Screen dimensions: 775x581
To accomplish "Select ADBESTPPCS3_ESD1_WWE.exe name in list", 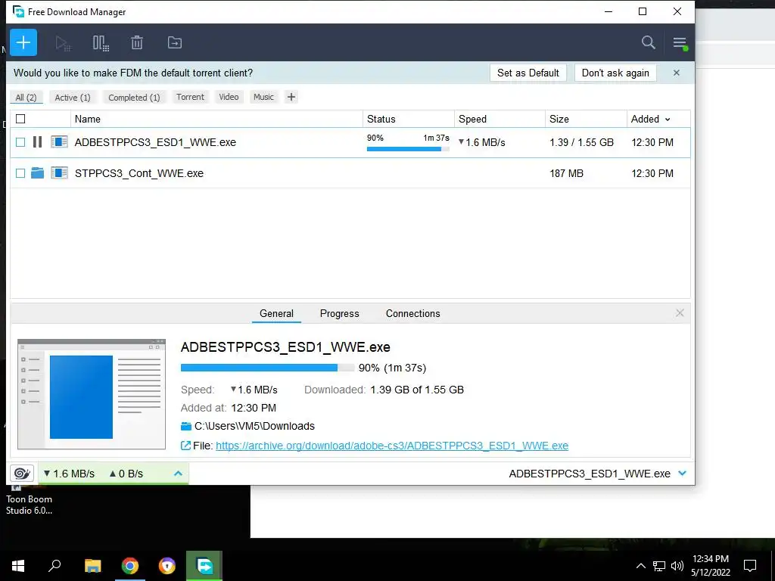I will coord(155,142).
